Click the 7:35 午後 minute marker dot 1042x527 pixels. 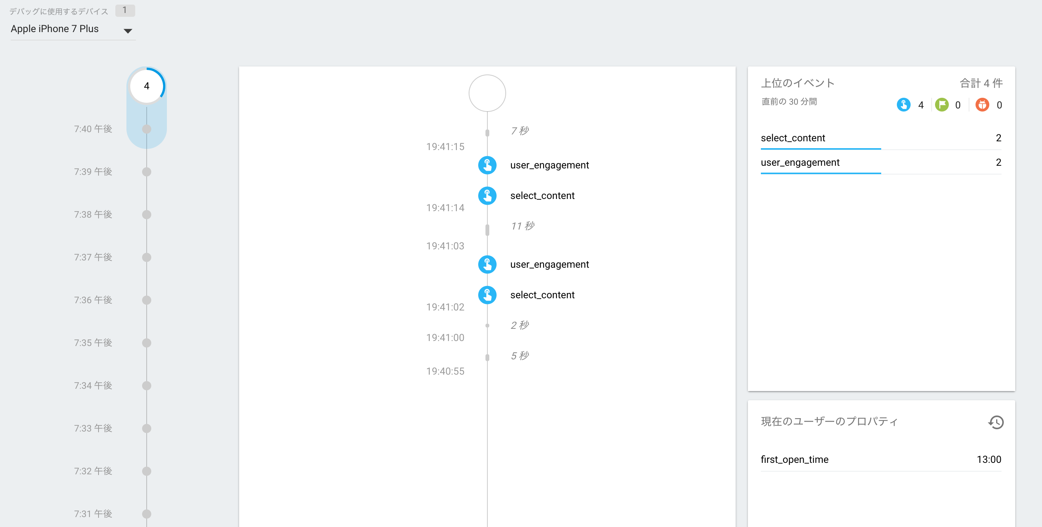click(146, 343)
